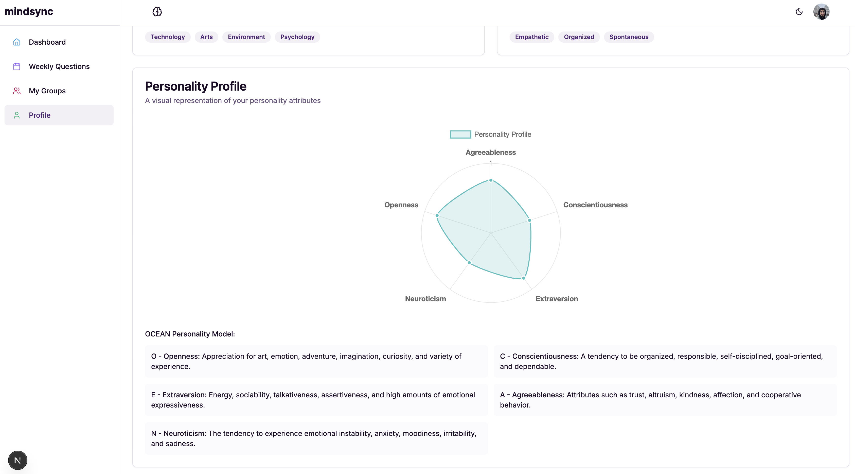Click the mindsync logo

[x=29, y=12]
